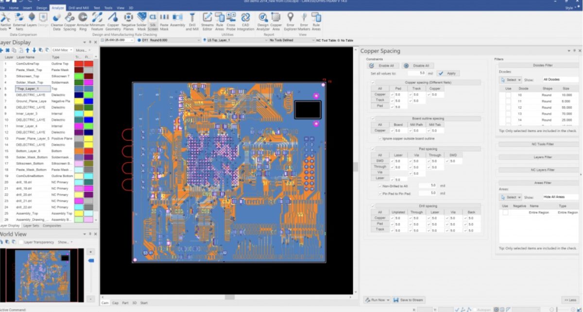Image resolution: width=583 pixels, height=312 pixels.
Task: Open the Design Analyzer report
Action: (x=263, y=21)
